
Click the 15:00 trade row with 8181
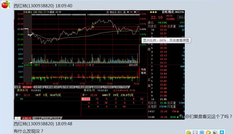pos(166,117)
